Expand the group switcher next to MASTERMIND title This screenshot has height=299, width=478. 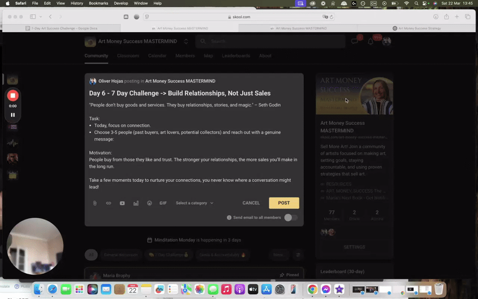(x=186, y=42)
